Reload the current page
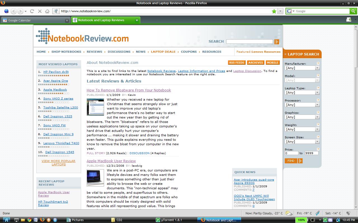Viewport: 358px width, 223px height. click(32, 11)
